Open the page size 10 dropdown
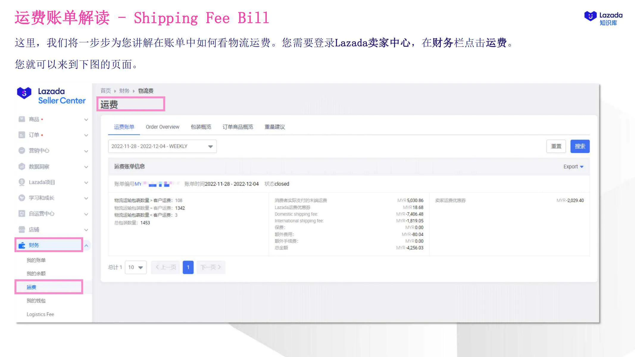This screenshot has height=357, width=635. 136,267
